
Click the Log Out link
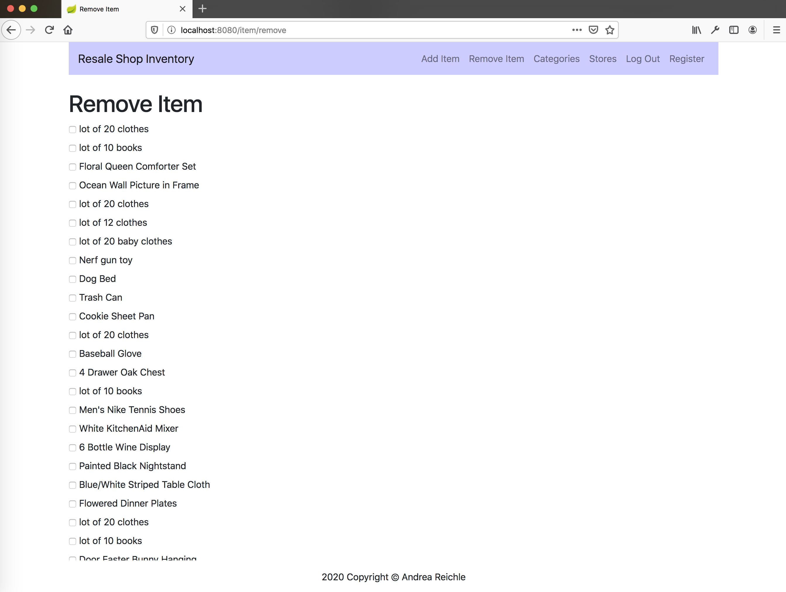[x=643, y=58]
